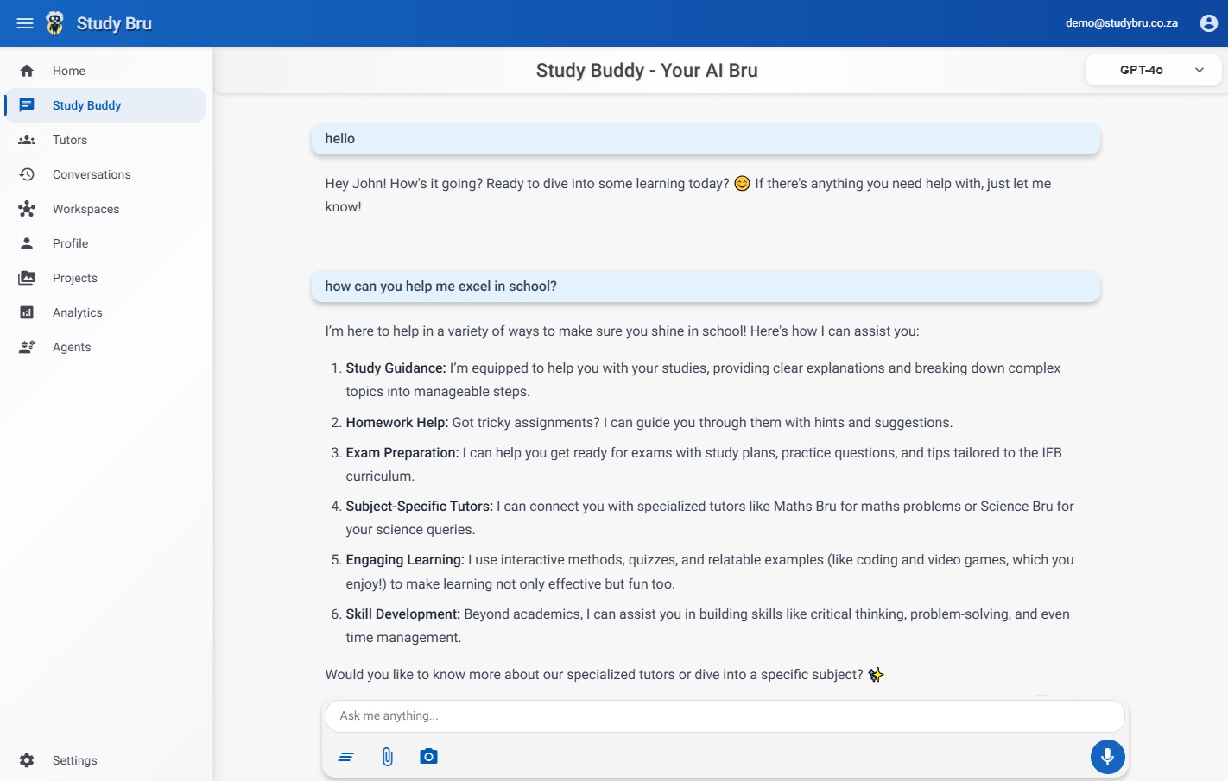The image size is (1228, 781).
Task: Navigate to Workspaces
Action: tap(85, 209)
